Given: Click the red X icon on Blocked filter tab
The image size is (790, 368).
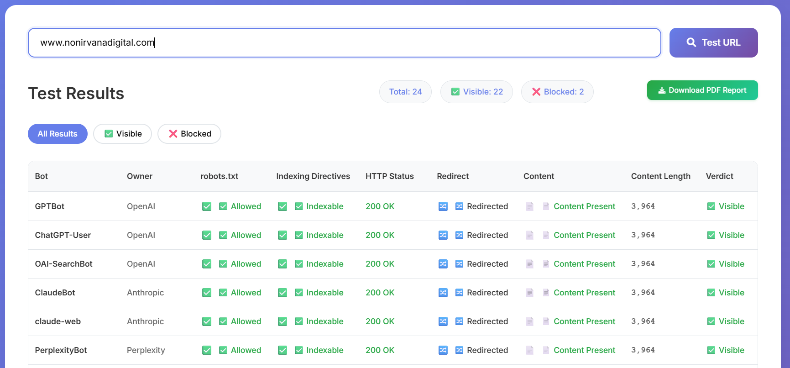Looking at the screenshot, I should click(x=173, y=134).
